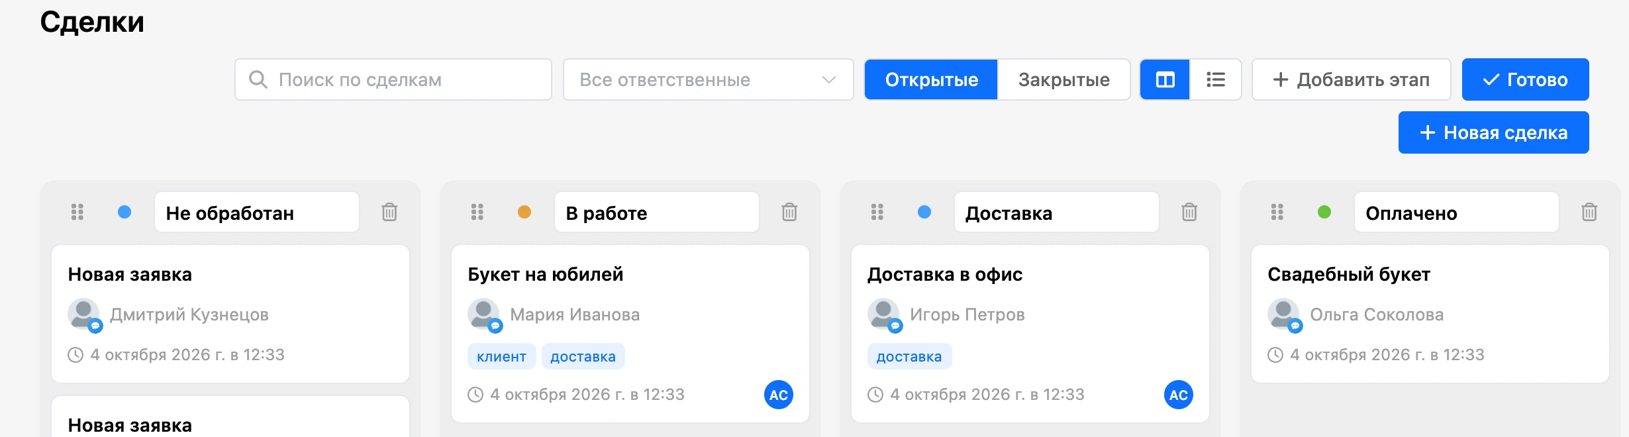Delete the Оплачено stage with trash icon
1629x437 pixels.
coord(1589,212)
